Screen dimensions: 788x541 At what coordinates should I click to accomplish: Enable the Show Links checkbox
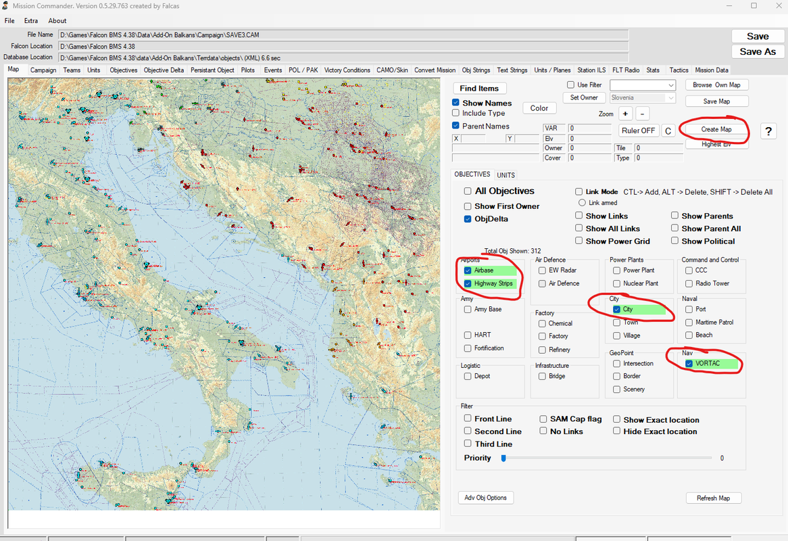pos(579,216)
